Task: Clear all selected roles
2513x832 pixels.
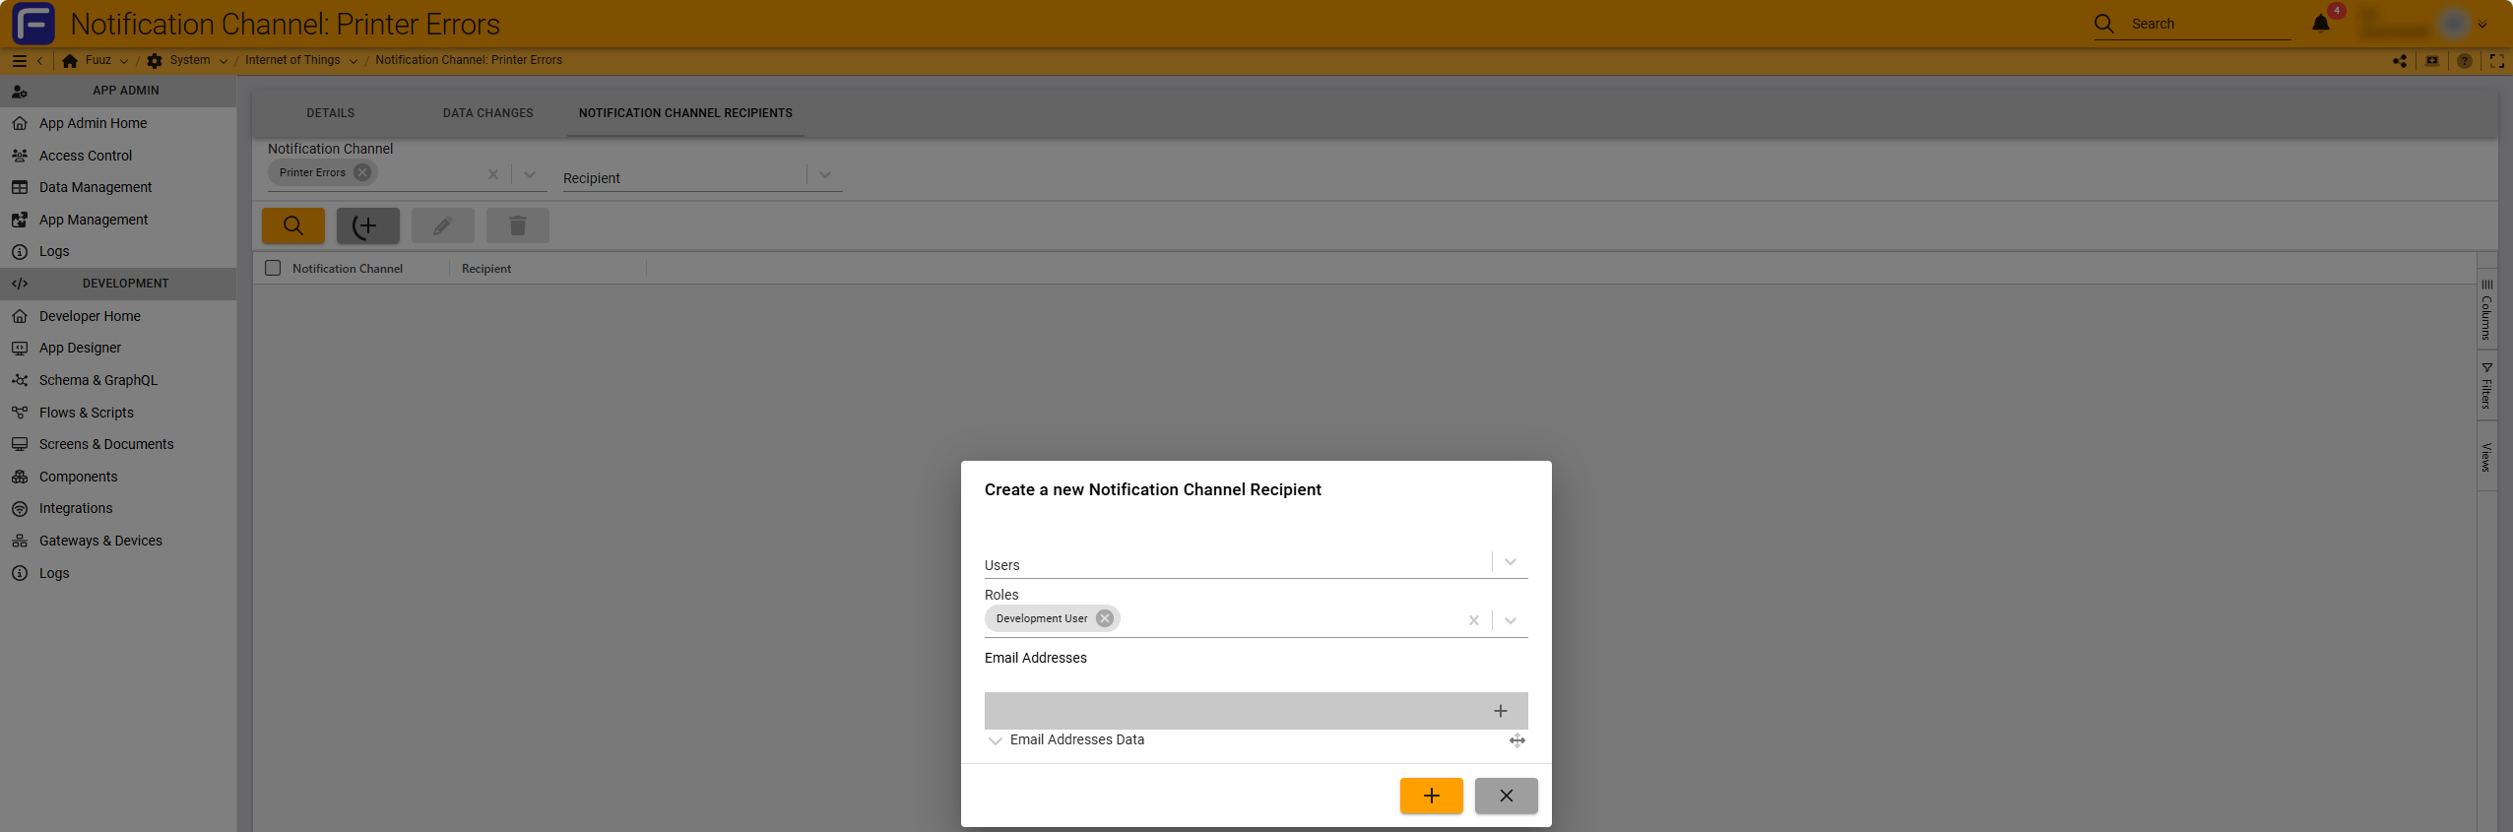Action: [x=1473, y=620]
